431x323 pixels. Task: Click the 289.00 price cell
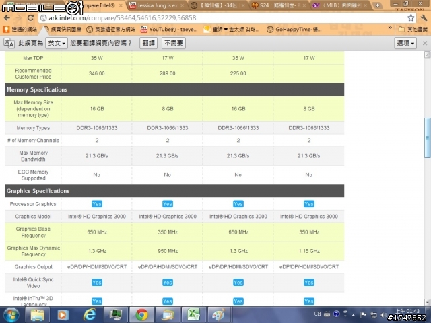[168, 73]
